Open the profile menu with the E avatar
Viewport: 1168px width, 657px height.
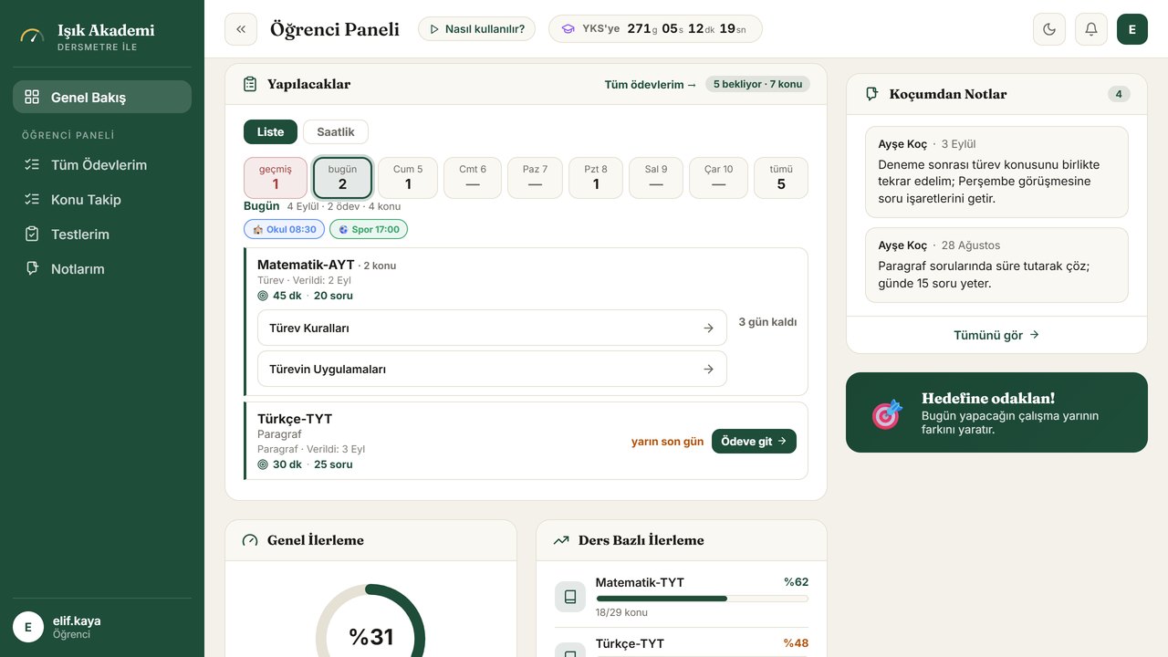click(1132, 29)
